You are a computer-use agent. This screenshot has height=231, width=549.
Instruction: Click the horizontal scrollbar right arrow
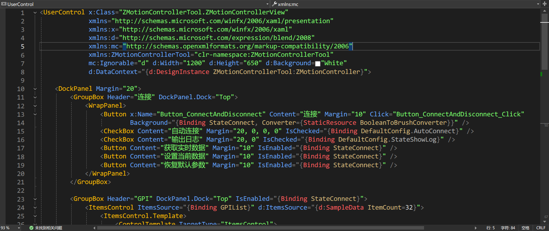(476, 228)
